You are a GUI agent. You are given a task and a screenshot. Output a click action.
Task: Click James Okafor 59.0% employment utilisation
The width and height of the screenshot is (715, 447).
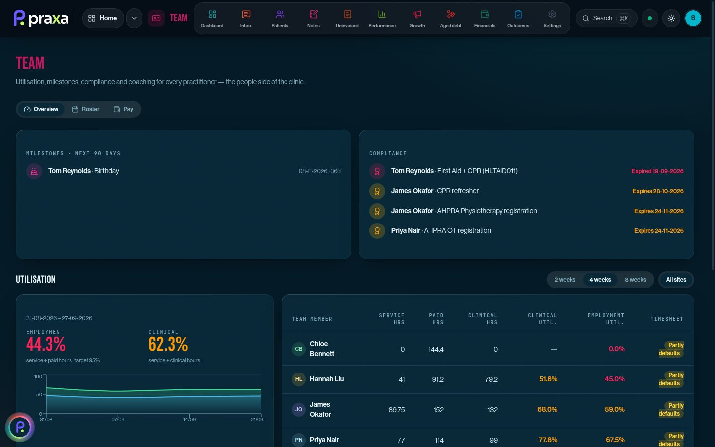click(615, 410)
